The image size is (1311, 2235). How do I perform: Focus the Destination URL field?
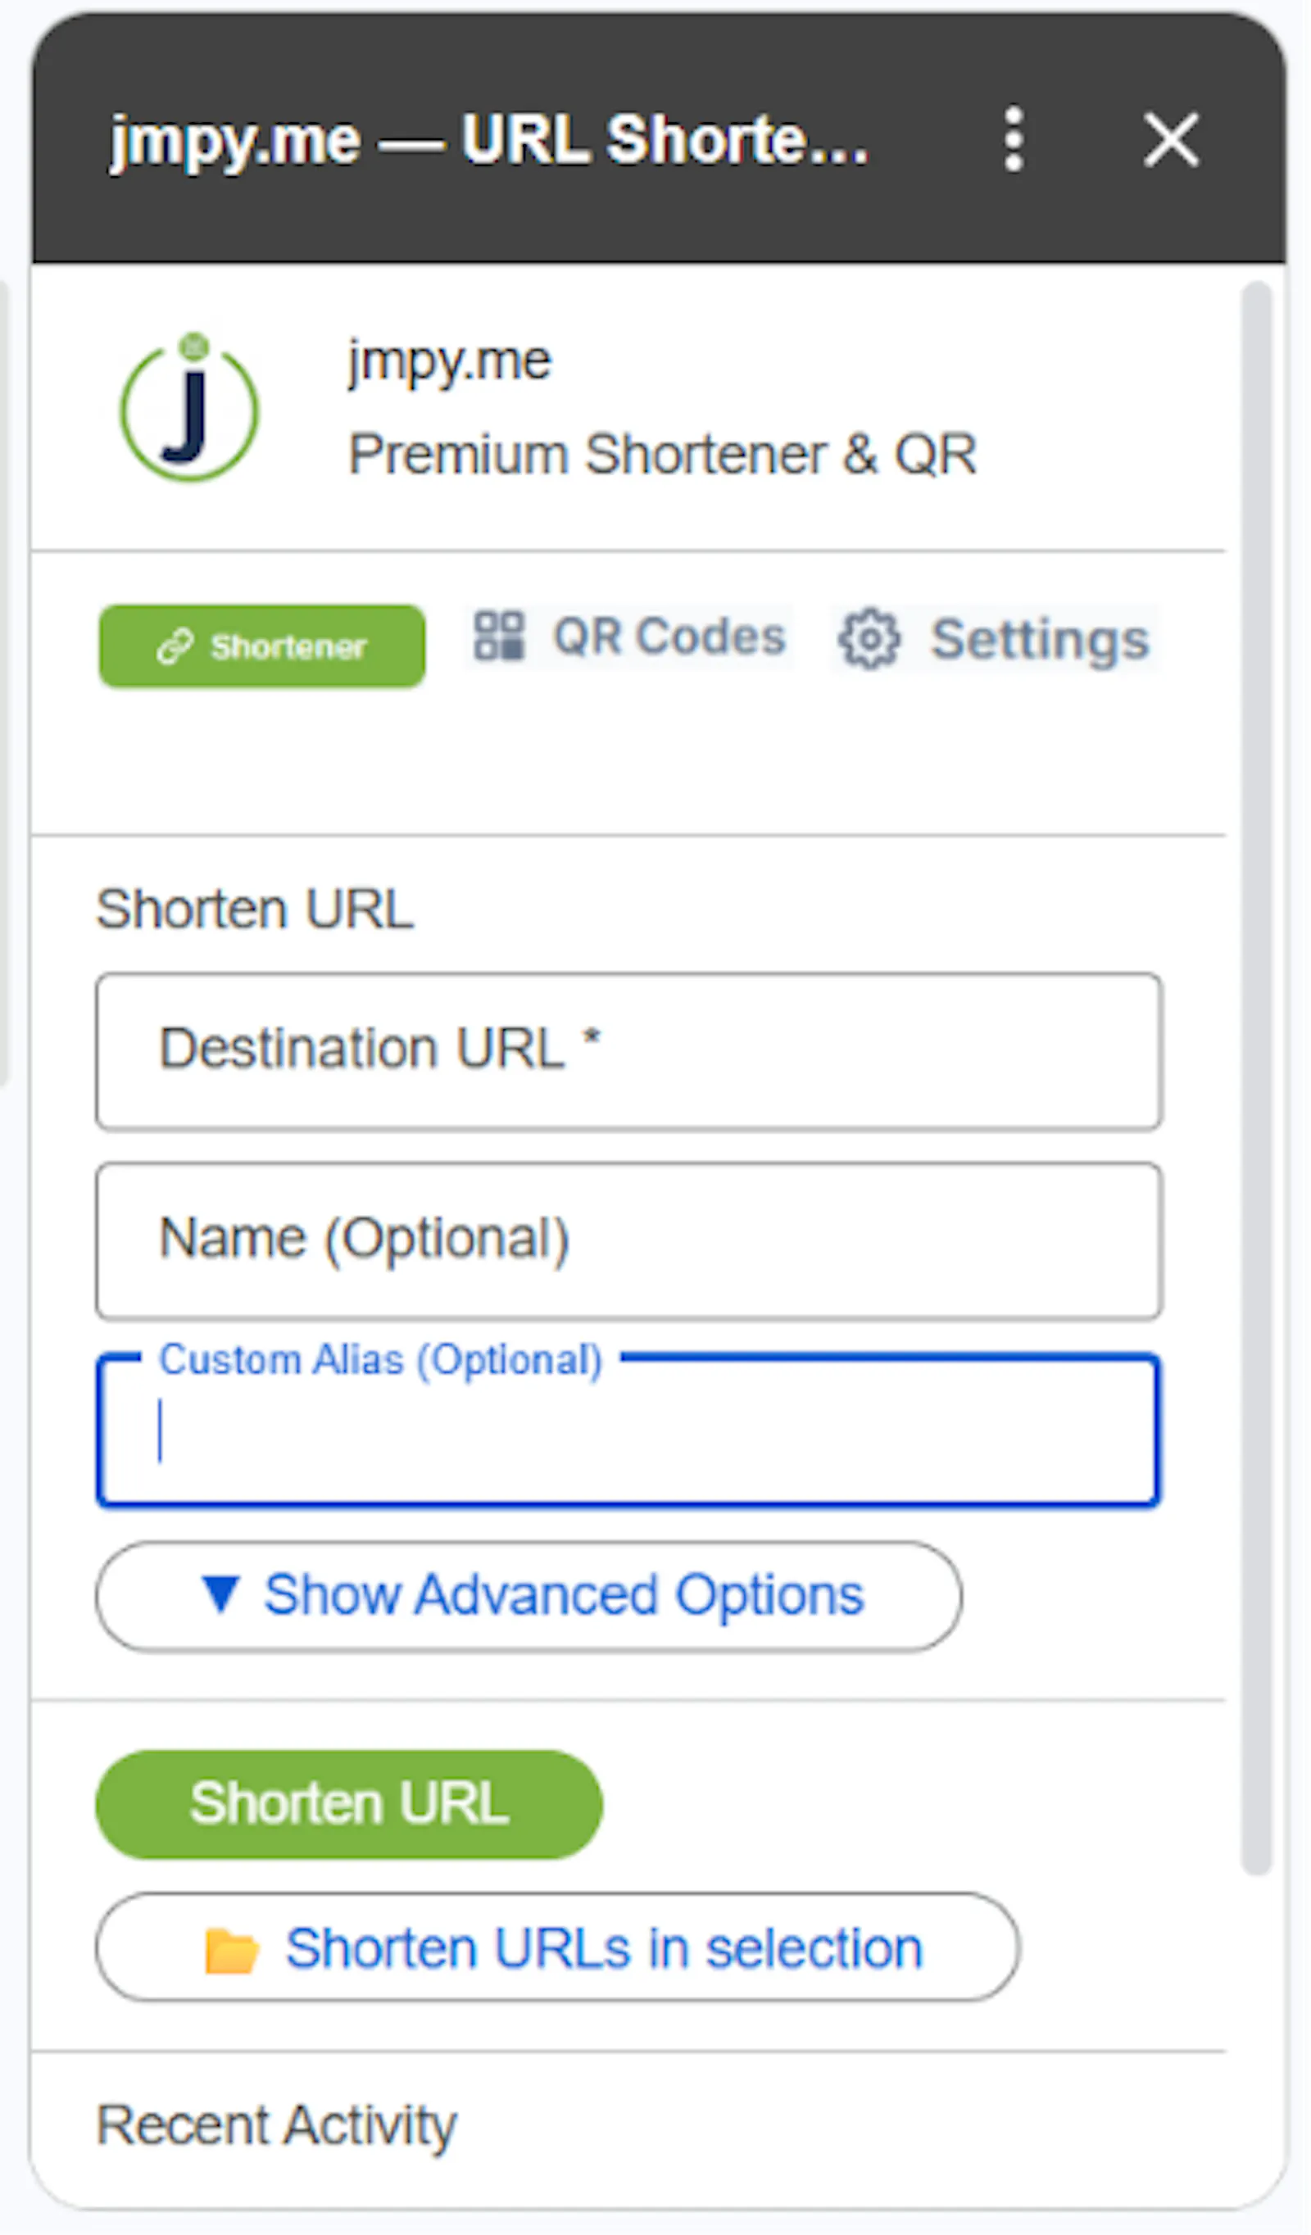pos(629,1051)
